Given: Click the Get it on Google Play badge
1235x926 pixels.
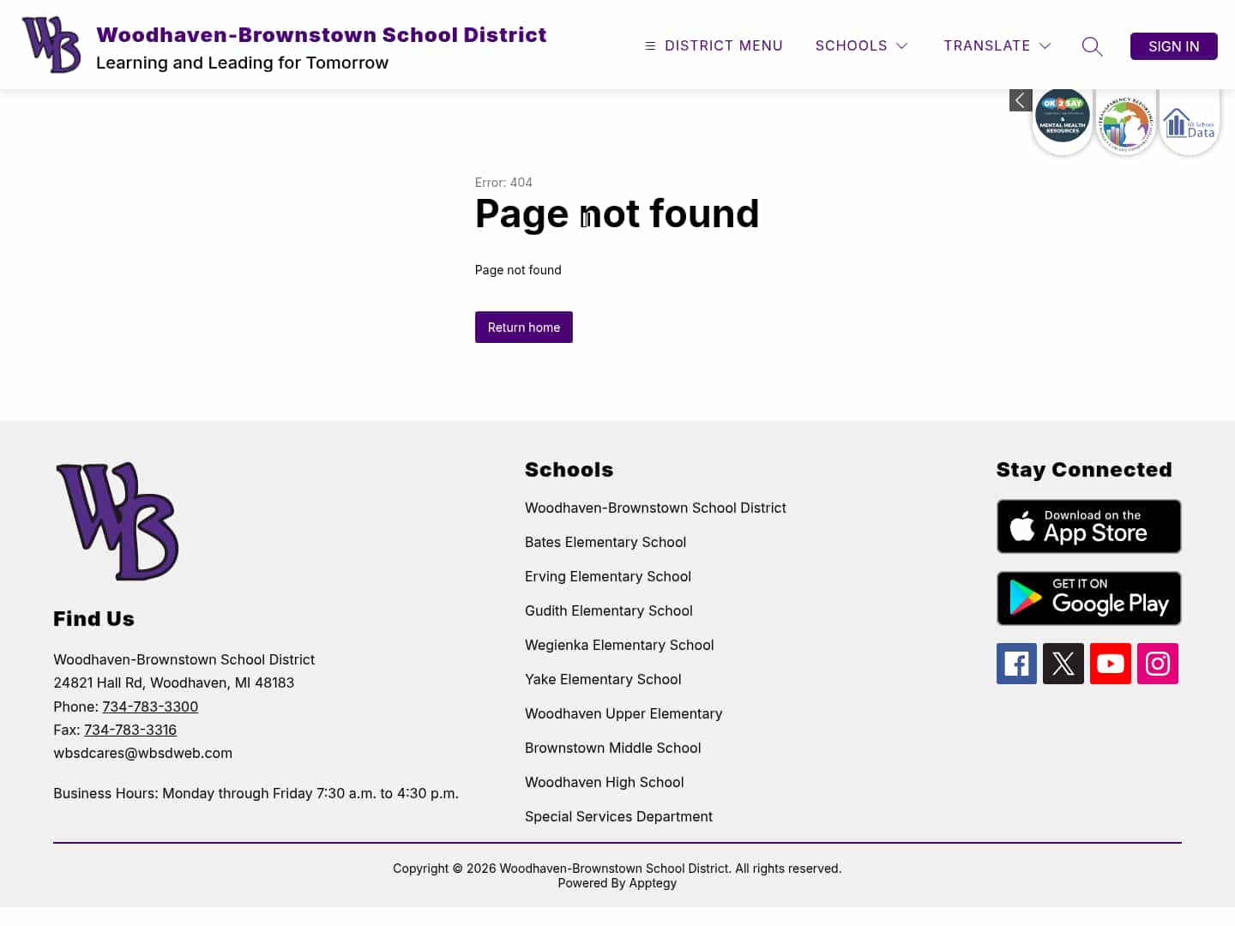Looking at the screenshot, I should [x=1088, y=598].
